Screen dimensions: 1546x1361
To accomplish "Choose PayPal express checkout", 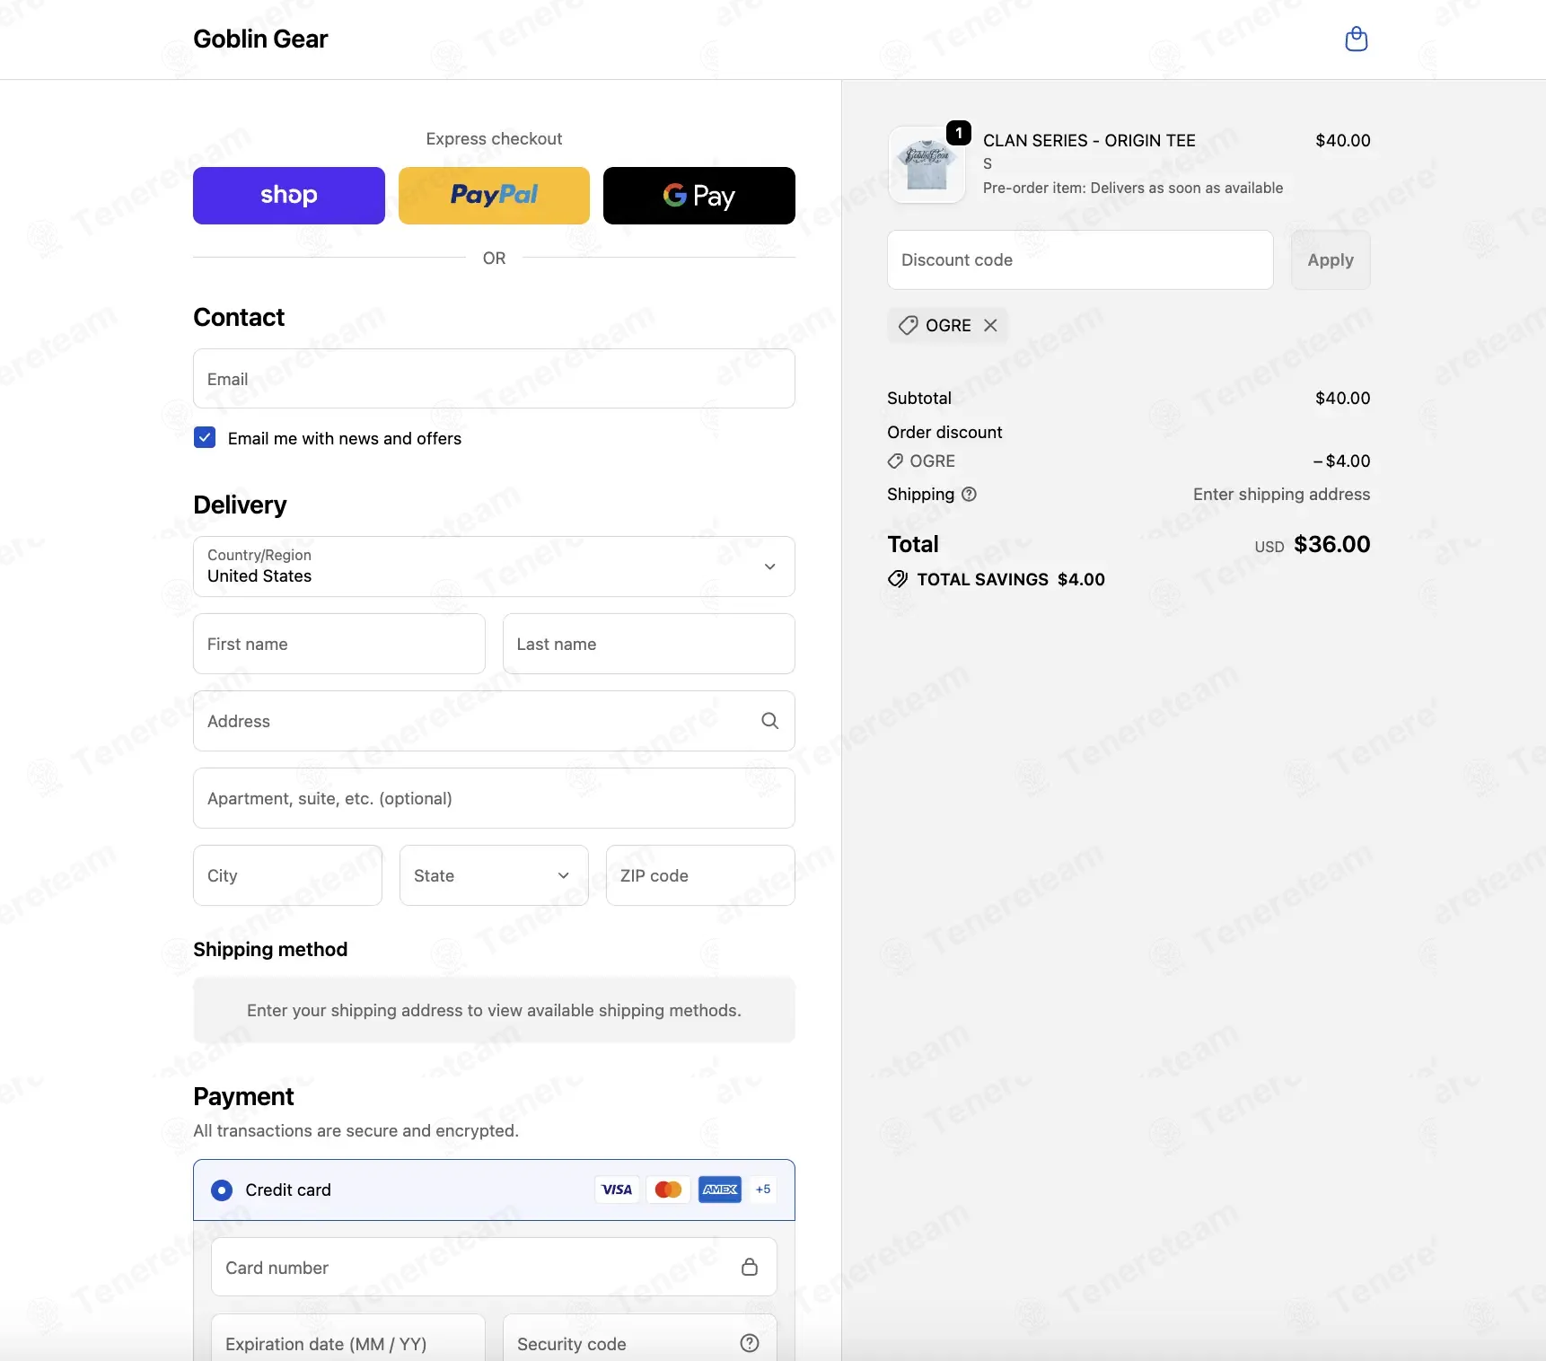I will pyautogui.click(x=494, y=196).
